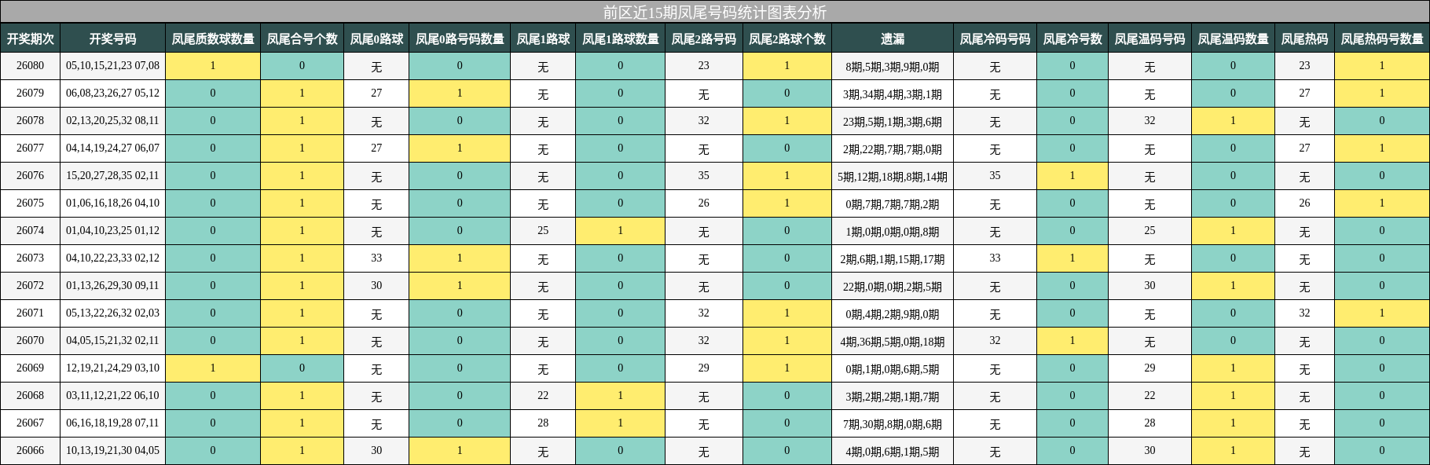Click draw numbers 10,13,19,21,30 04,05
The height and width of the screenshot is (465, 1430).
(x=112, y=451)
